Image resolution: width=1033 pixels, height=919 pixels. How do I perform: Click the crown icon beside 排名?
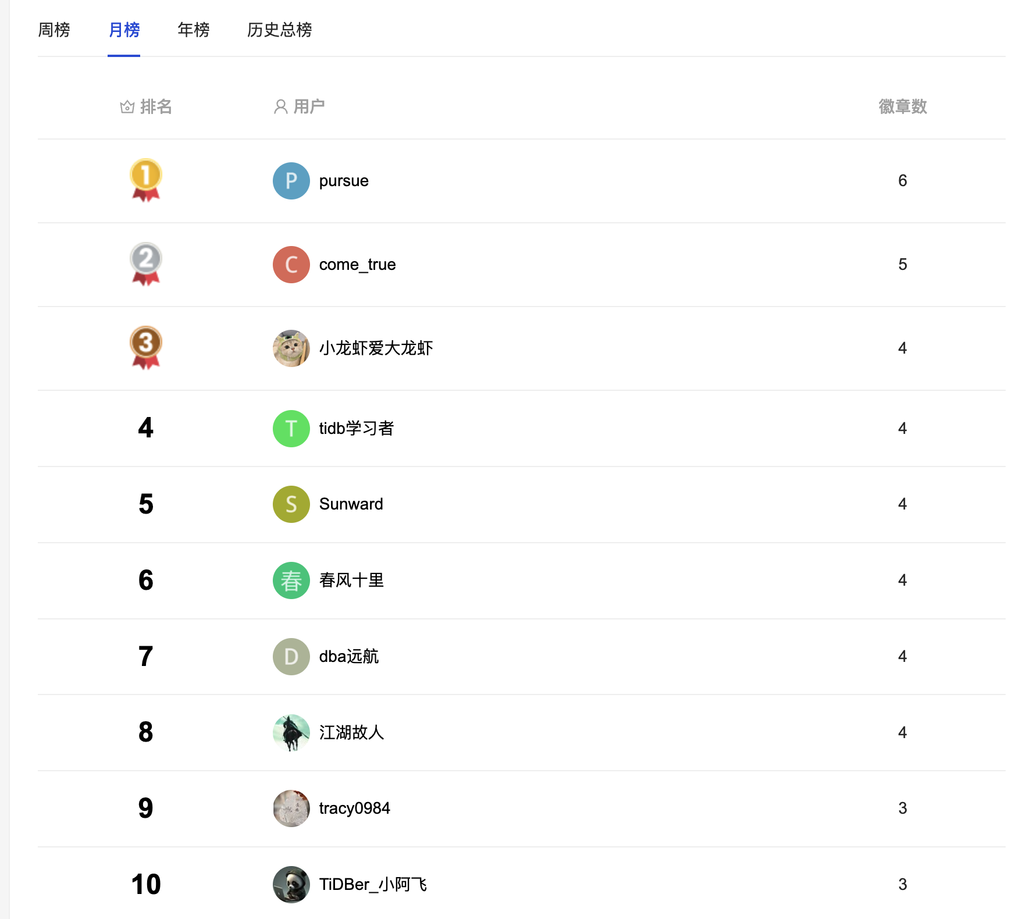(x=127, y=107)
